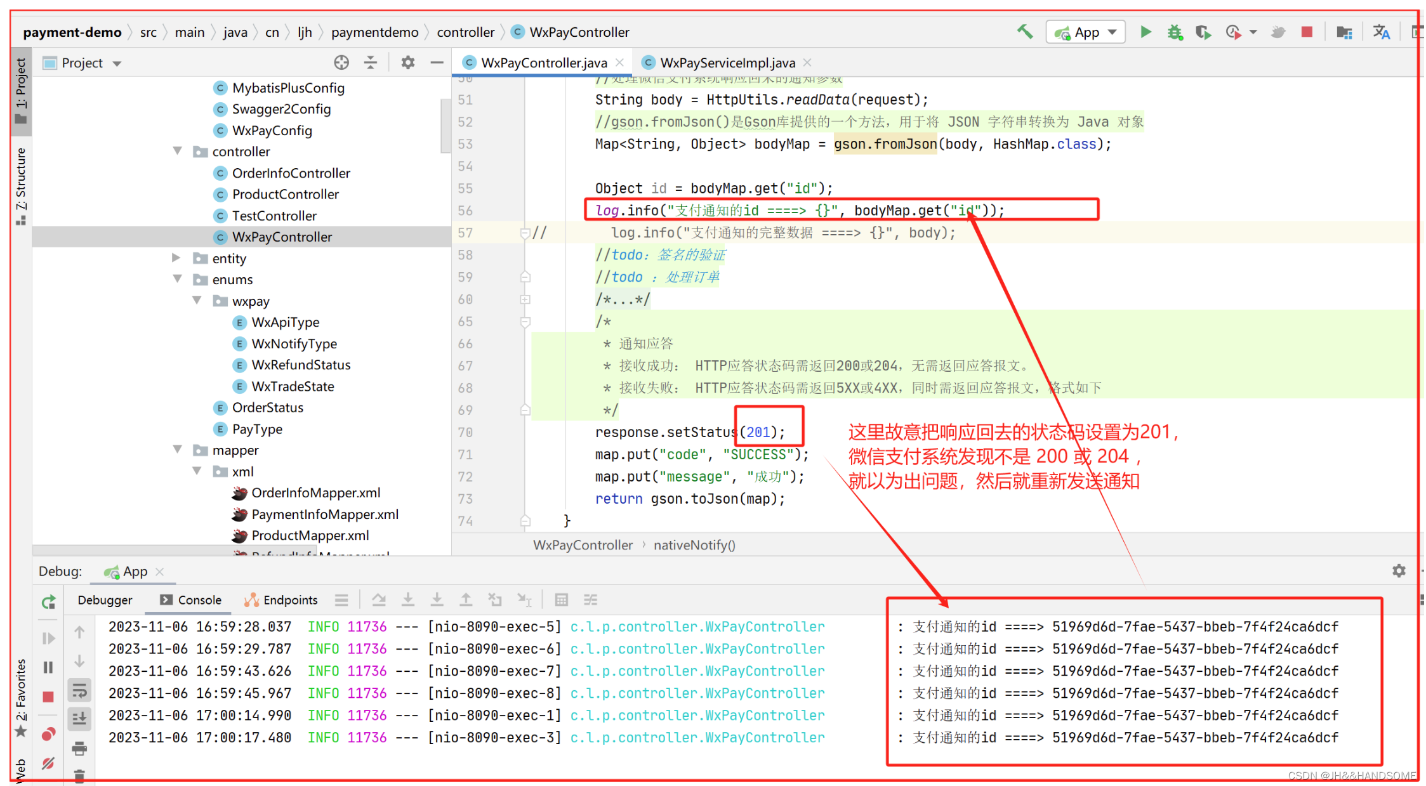Image resolution: width=1426 pixels, height=786 pixels.
Task: Stop the running app in top toolbar
Action: pyautogui.click(x=1307, y=32)
